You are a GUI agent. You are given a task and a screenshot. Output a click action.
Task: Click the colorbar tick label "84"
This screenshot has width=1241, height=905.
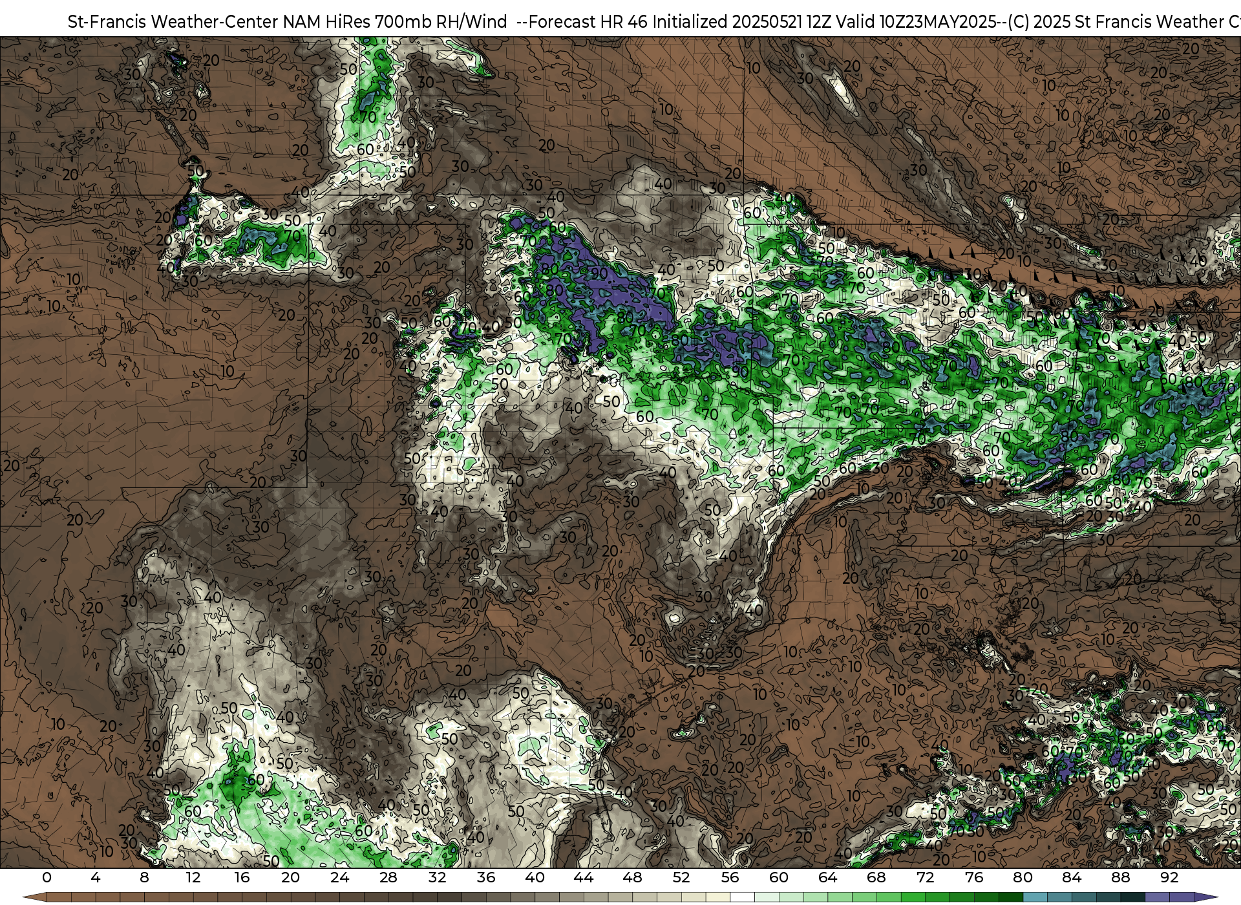click(1072, 878)
